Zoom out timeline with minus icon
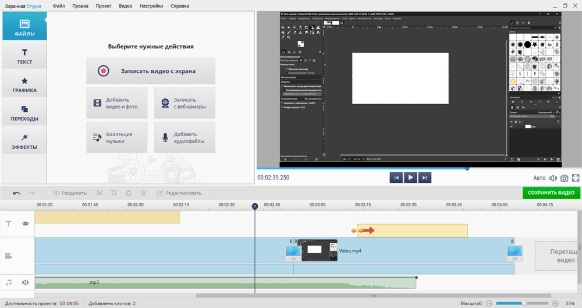The image size is (582, 308). (x=489, y=303)
